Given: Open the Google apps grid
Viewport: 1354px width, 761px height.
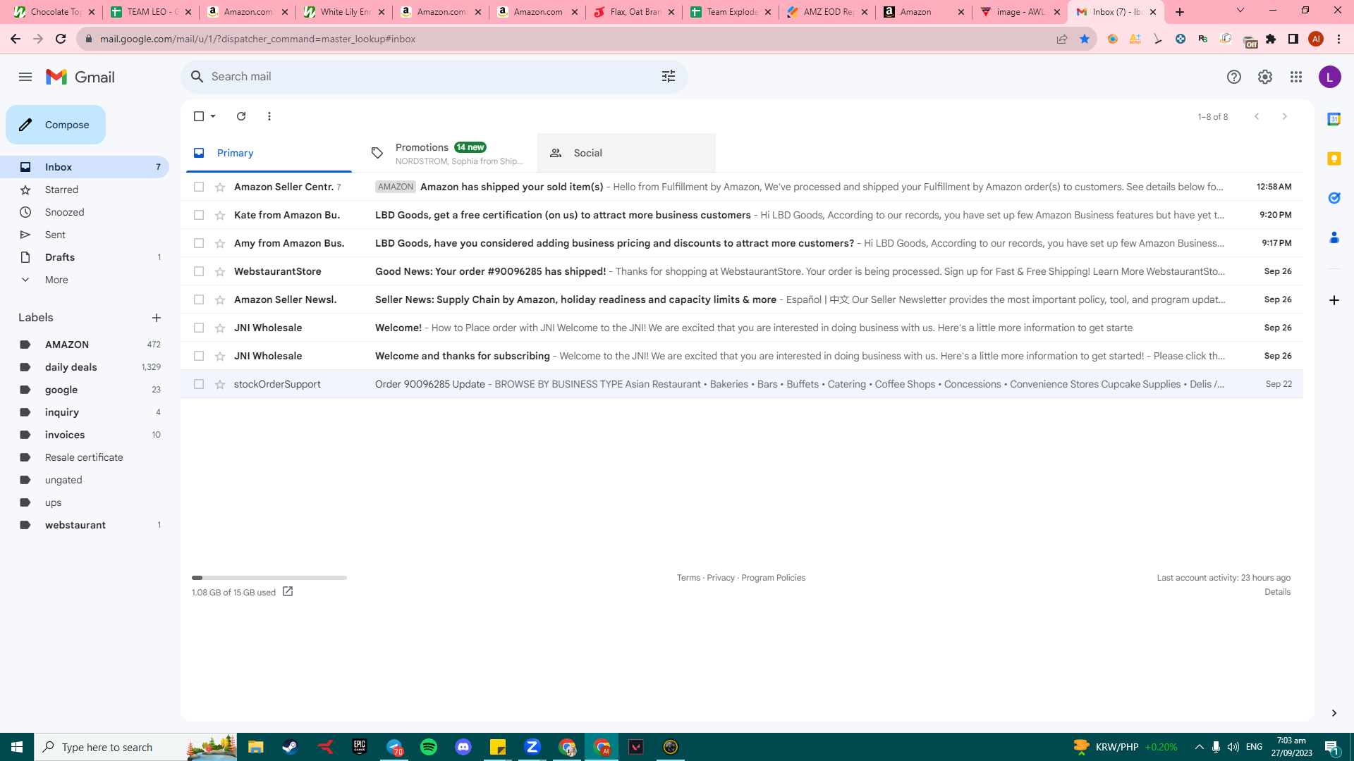Looking at the screenshot, I should click(x=1296, y=77).
